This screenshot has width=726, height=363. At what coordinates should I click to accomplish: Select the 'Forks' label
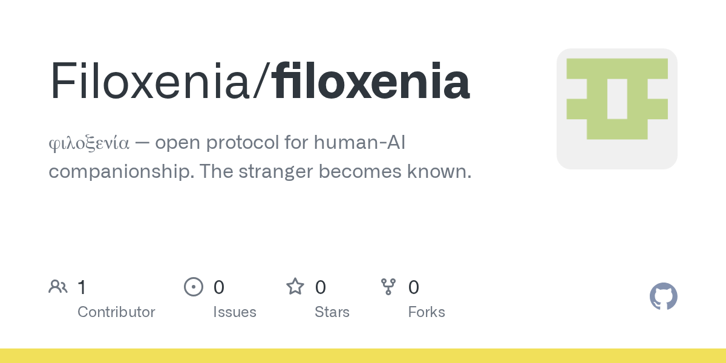click(427, 312)
